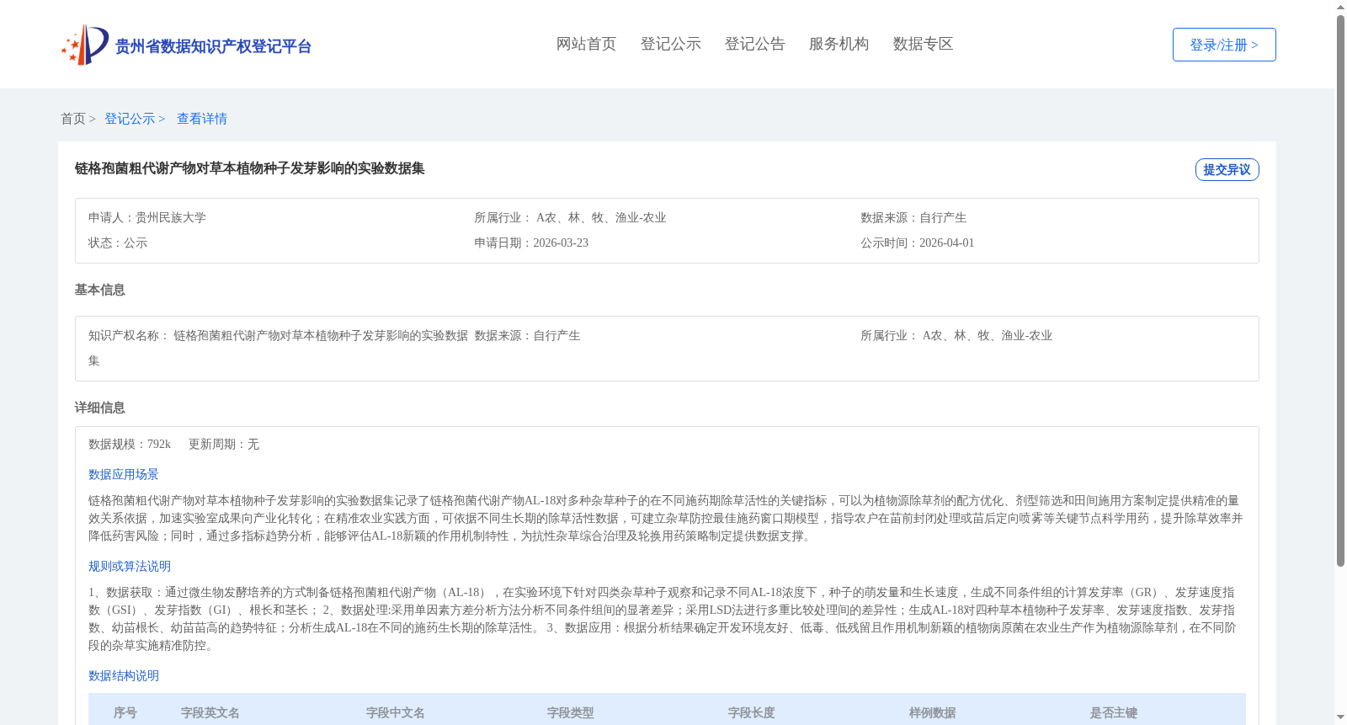The height and width of the screenshot is (725, 1347).
Task: Click the page vertical scrollbar thumb
Action: pyautogui.click(x=1340, y=291)
